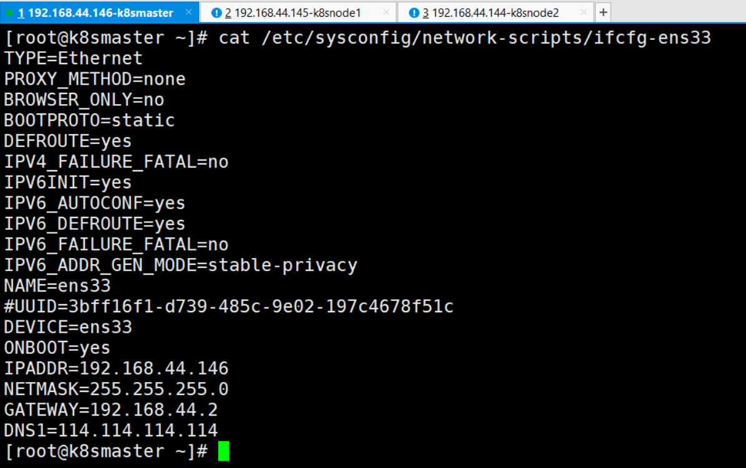Click the GATEWAY=192.168.44.2 line
746x468 pixels.
111,410
